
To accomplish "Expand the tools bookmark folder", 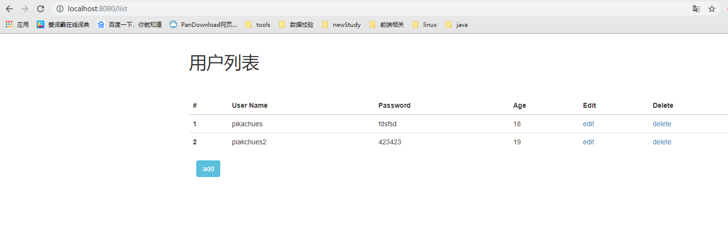I will pyautogui.click(x=258, y=24).
